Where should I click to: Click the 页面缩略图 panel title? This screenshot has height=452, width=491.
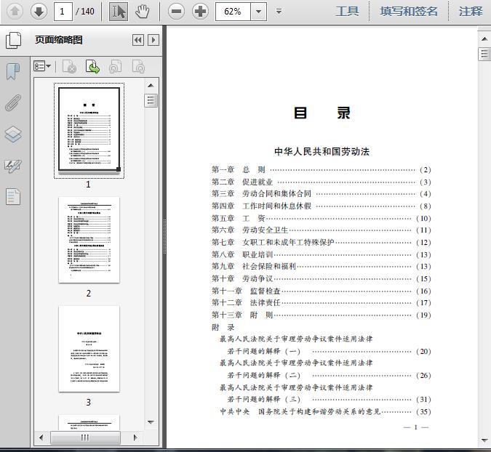coord(59,40)
